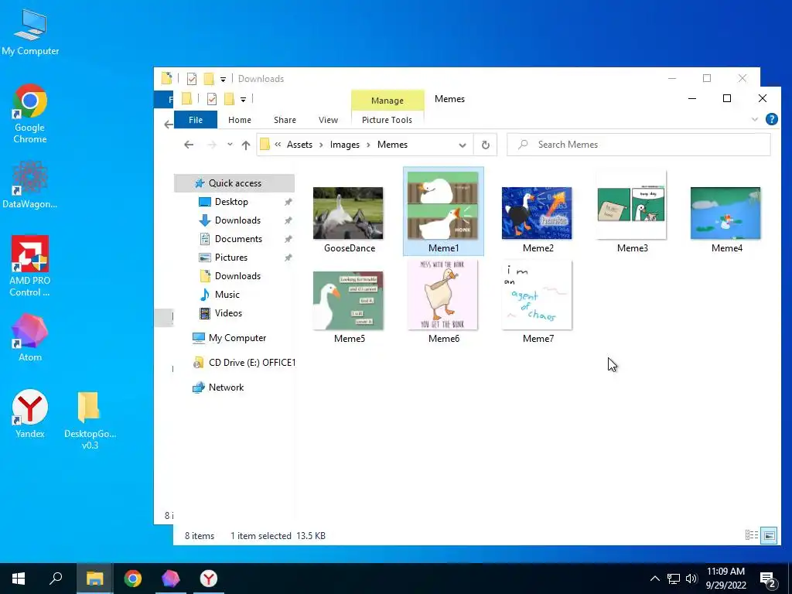The image size is (792, 594).
Task: Select the Meme5 goose image
Action: pos(348,301)
